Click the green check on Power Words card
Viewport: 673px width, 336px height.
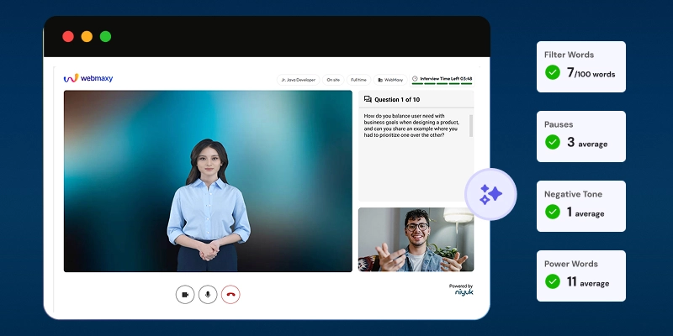[553, 281]
